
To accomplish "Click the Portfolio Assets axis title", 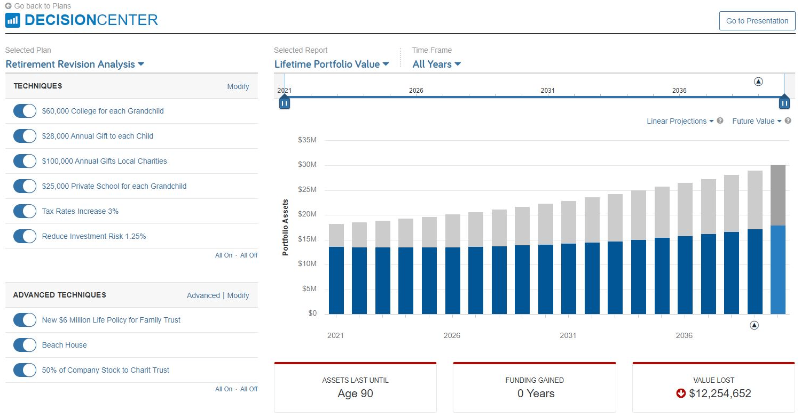I will tap(285, 227).
